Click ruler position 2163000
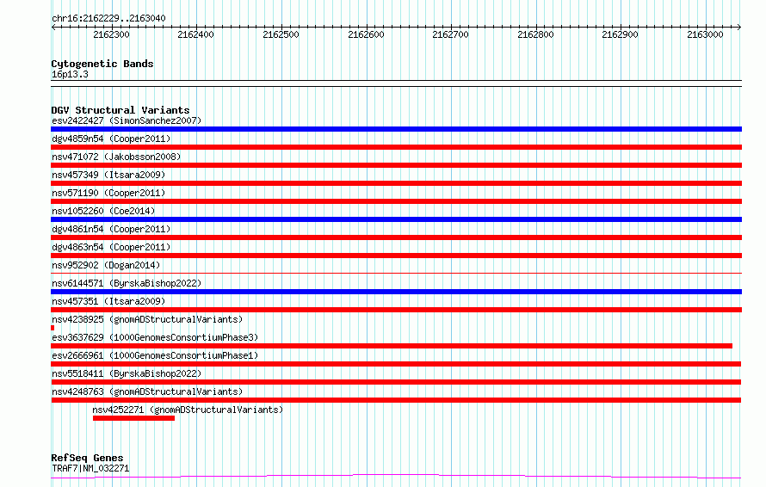Viewport: 766px width, 487px height. 705,34
